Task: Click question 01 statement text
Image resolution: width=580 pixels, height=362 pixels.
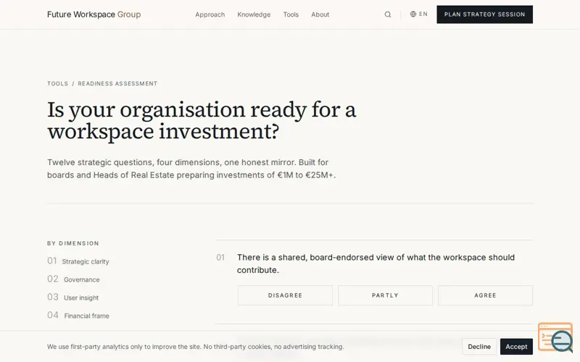Action: click(376, 264)
